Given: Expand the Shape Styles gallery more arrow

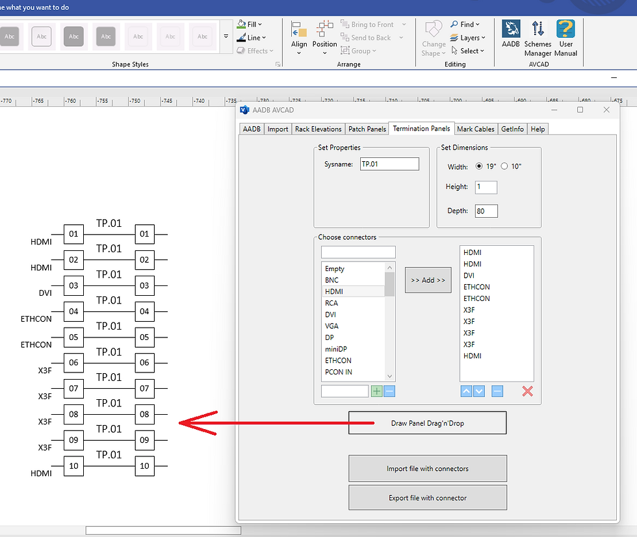Looking at the screenshot, I should 226,36.
